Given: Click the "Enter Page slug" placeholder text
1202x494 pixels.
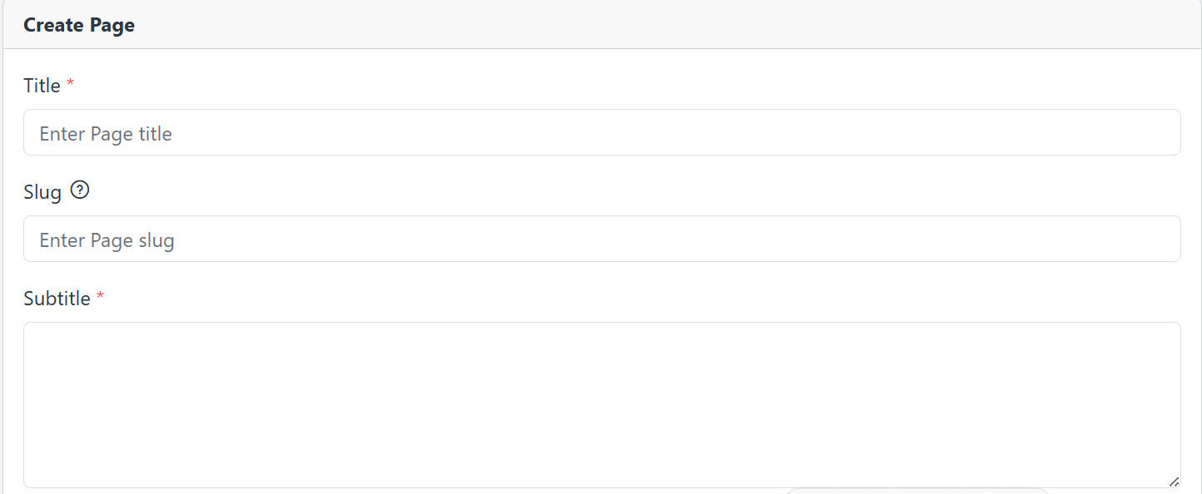Looking at the screenshot, I should point(107,240).
